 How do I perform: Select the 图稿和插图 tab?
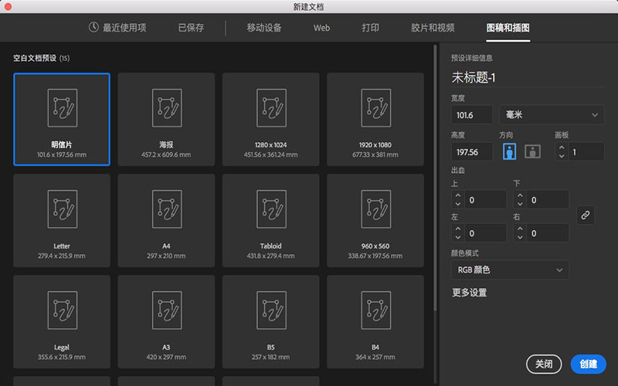(x=508, y=28)
